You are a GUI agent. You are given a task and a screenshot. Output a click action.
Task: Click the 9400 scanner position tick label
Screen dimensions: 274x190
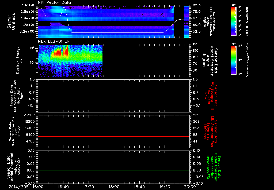31,135
